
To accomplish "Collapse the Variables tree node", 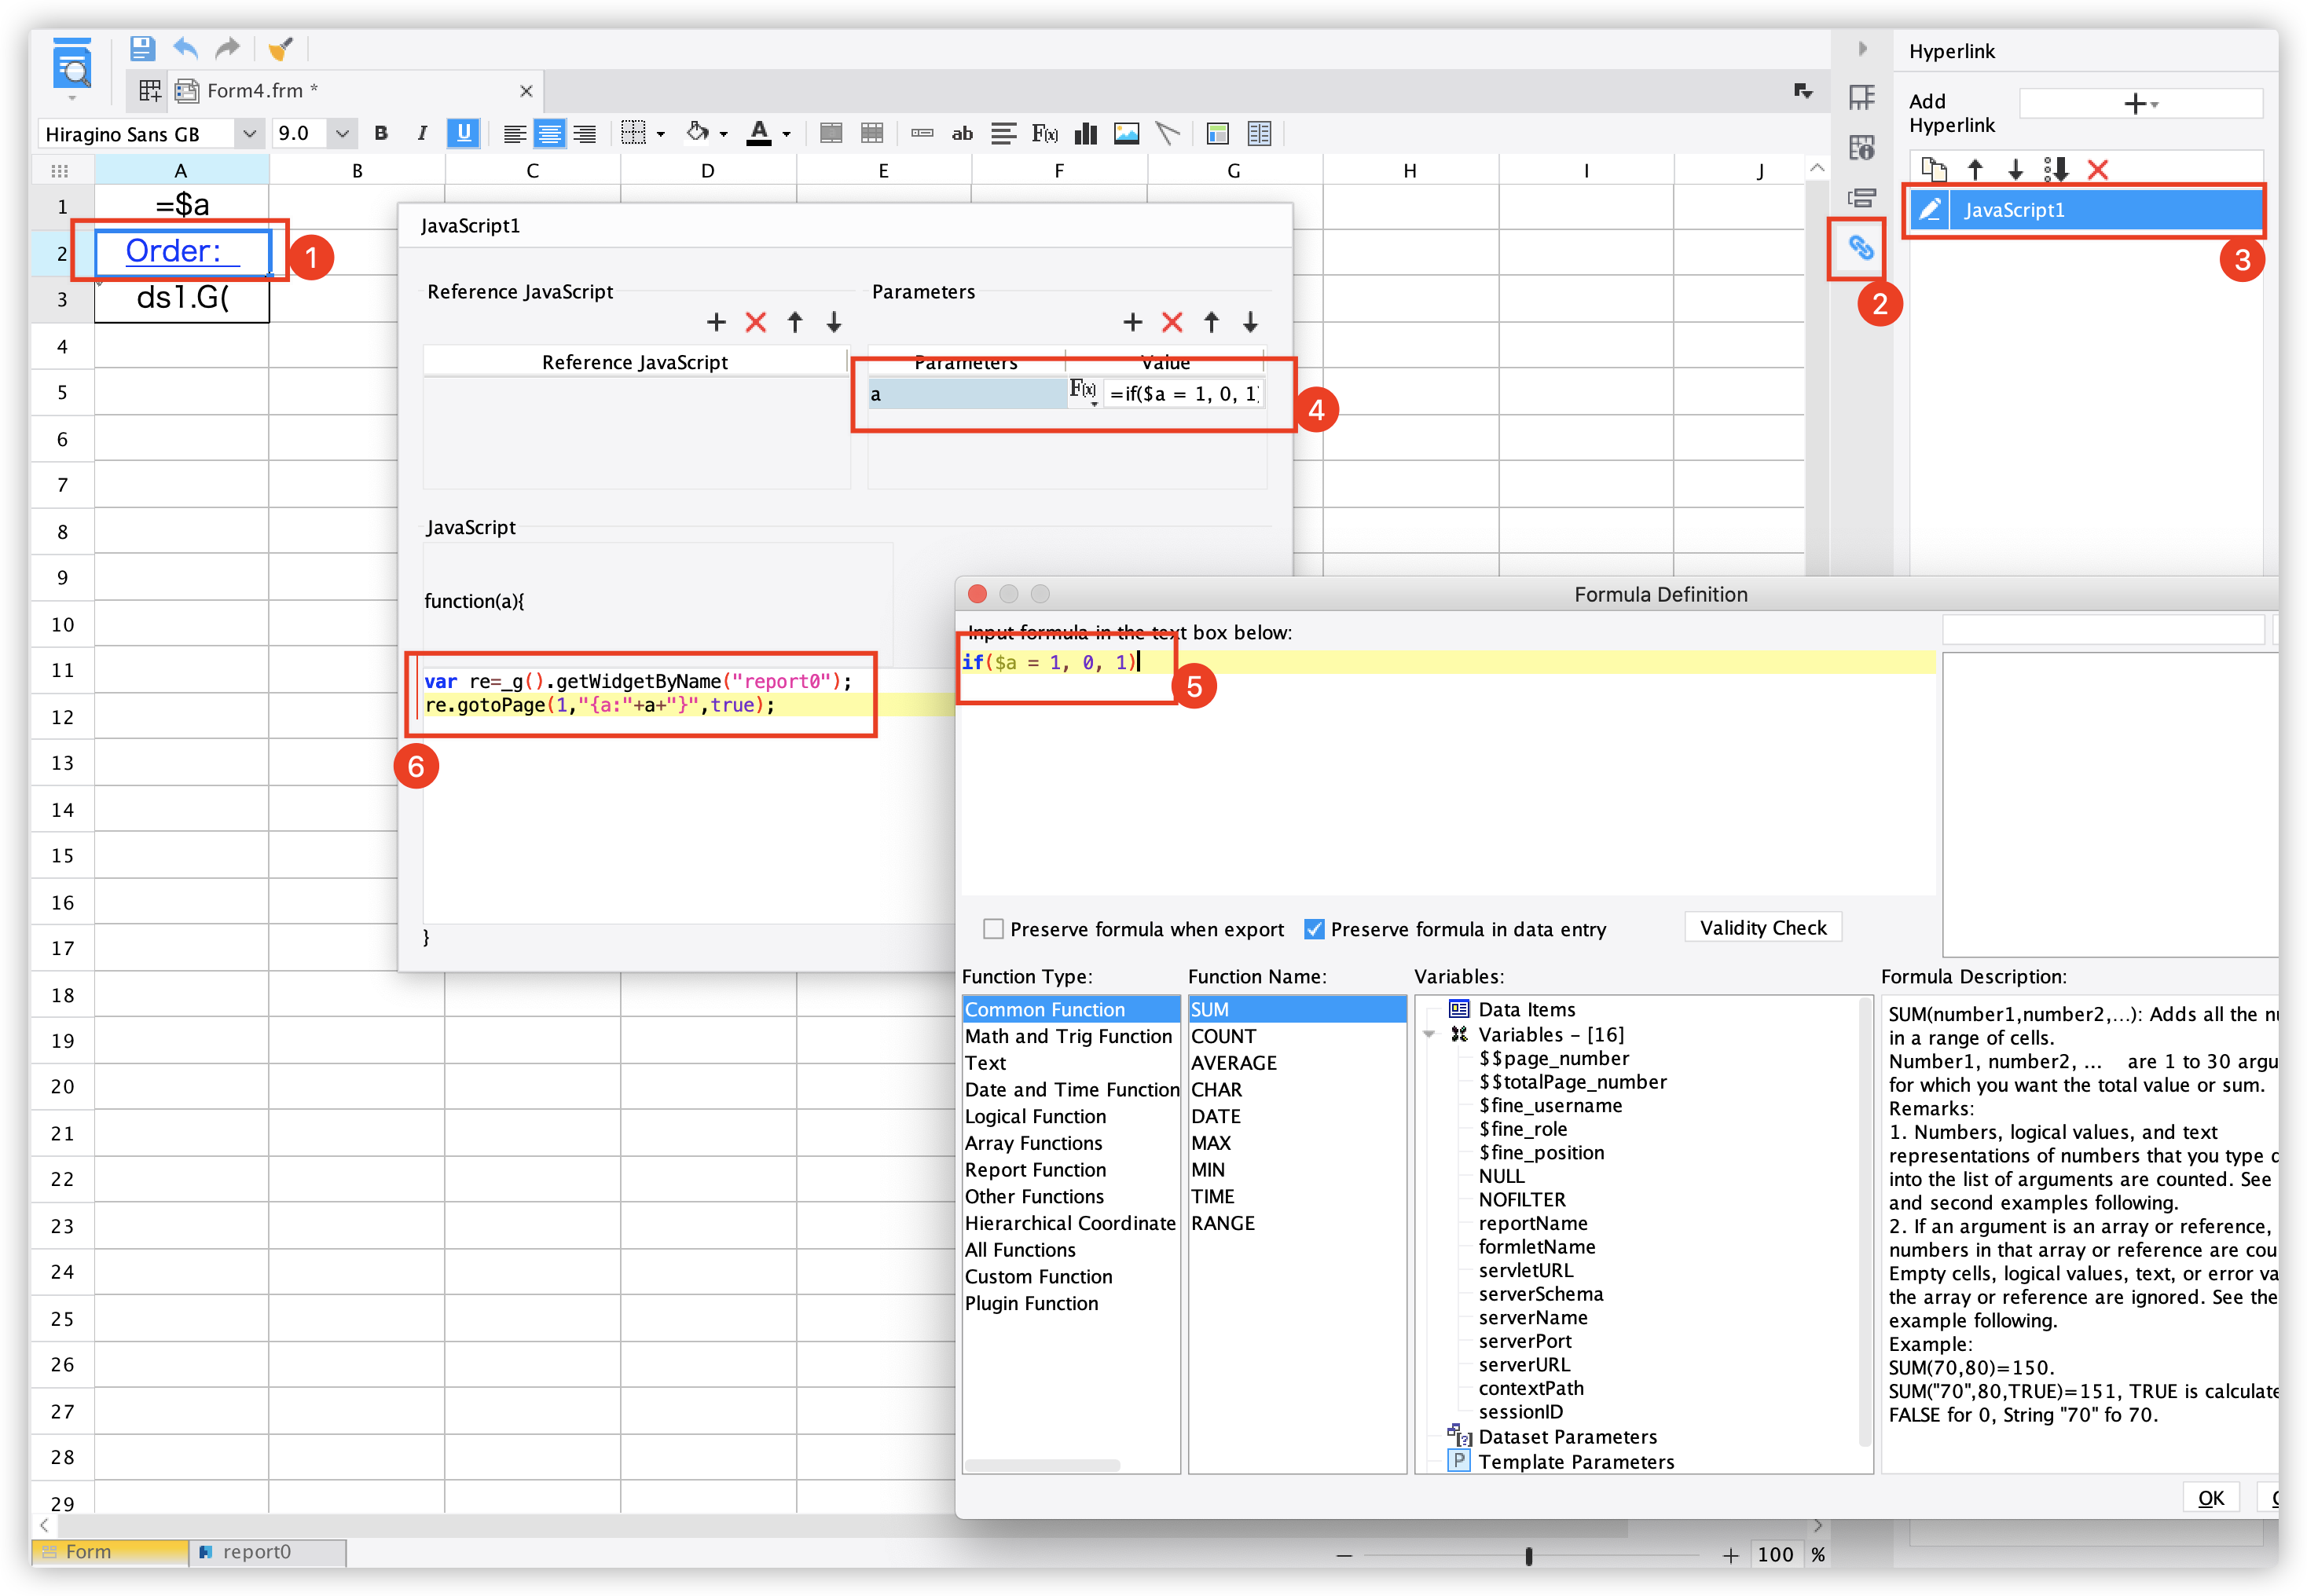I will [x=1431, y=1035].
